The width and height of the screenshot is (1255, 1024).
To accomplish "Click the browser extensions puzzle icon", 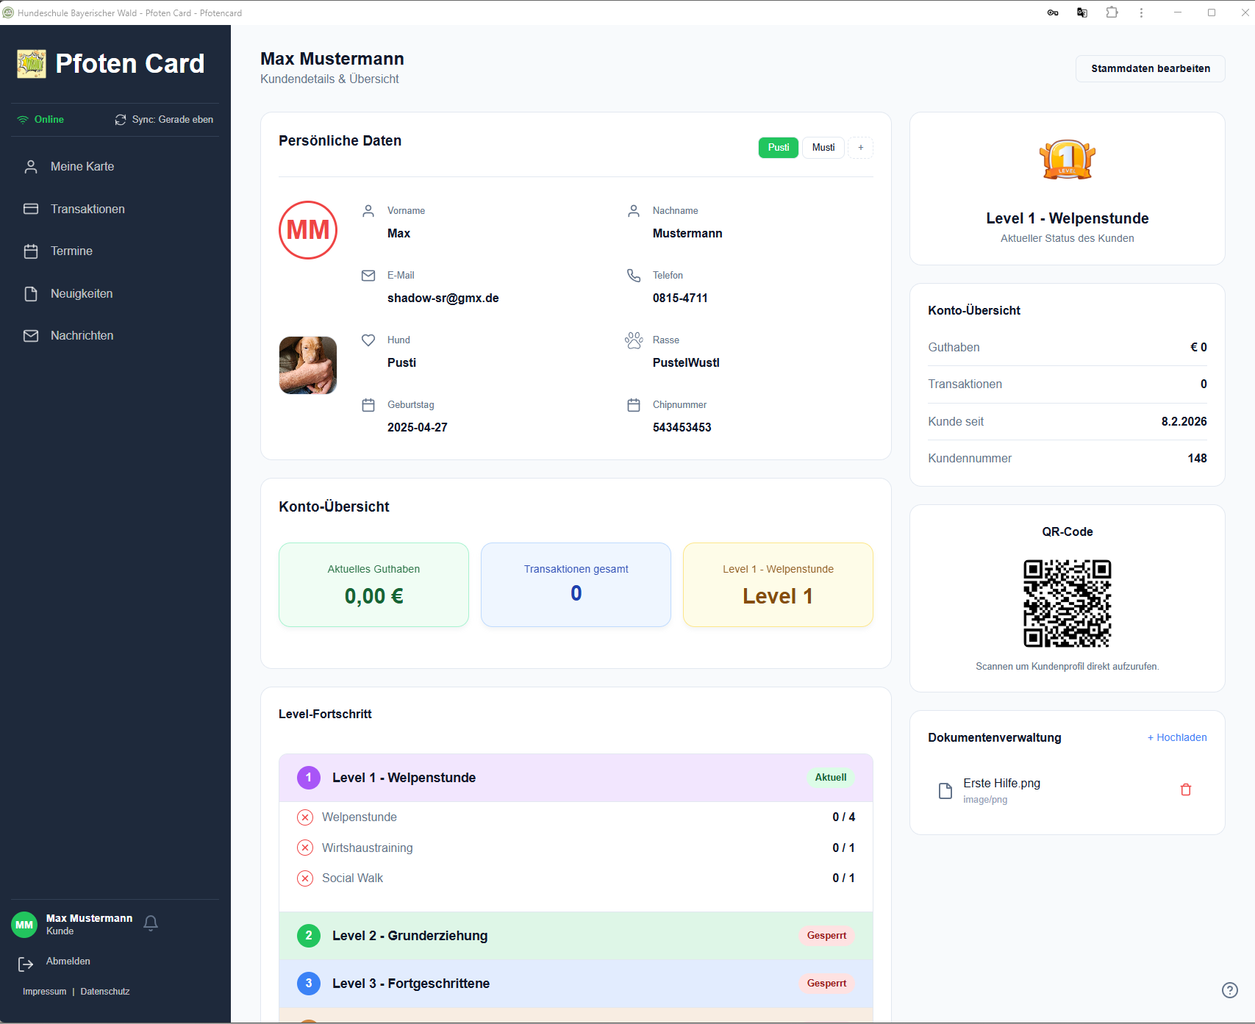I will click(1112, 12).
